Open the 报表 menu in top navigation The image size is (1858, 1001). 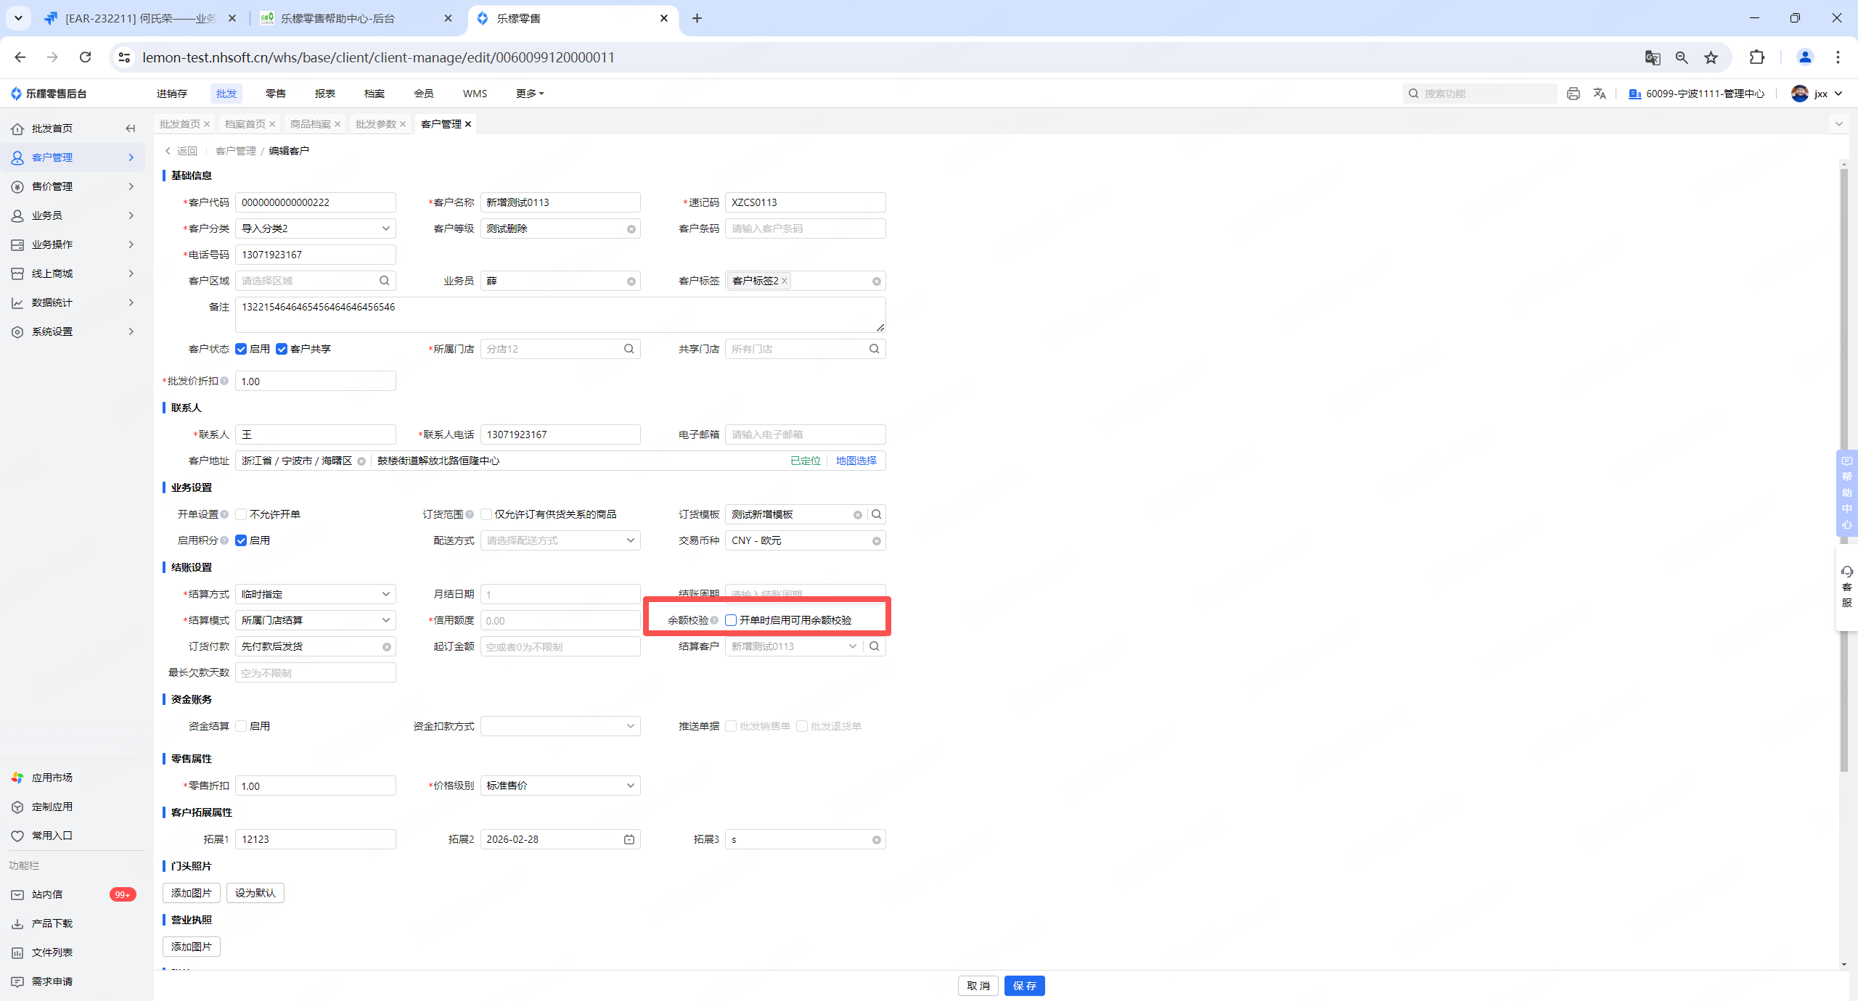click(x=324, y=94)
